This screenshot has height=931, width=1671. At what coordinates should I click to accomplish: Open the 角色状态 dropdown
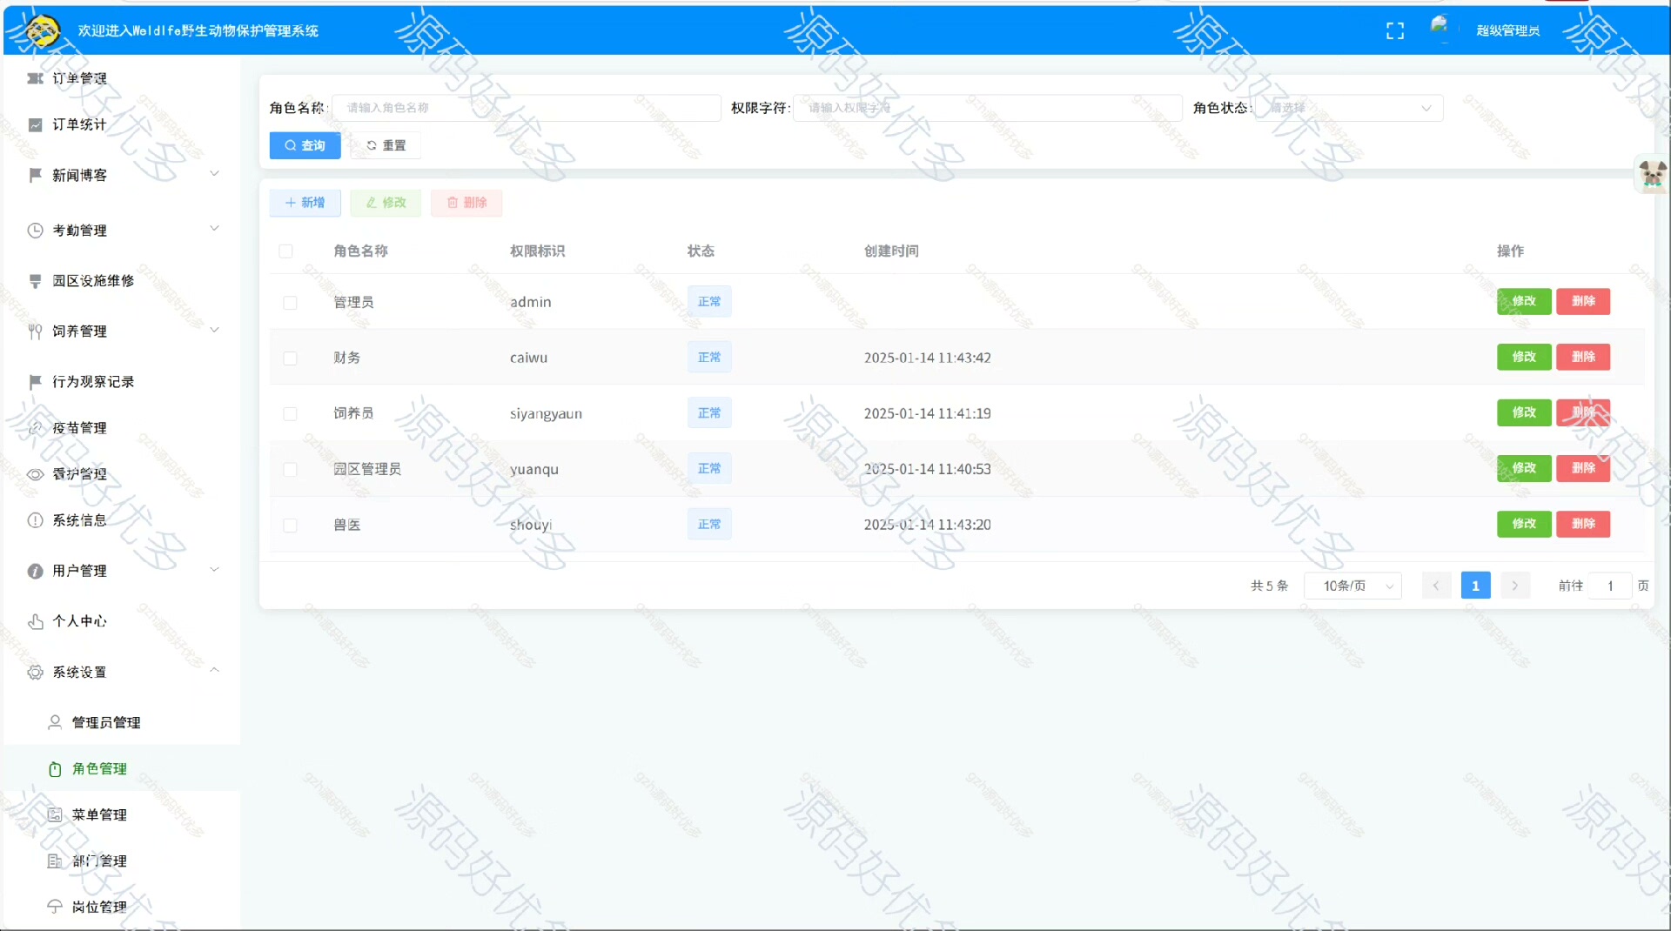tap(1348, 108)
